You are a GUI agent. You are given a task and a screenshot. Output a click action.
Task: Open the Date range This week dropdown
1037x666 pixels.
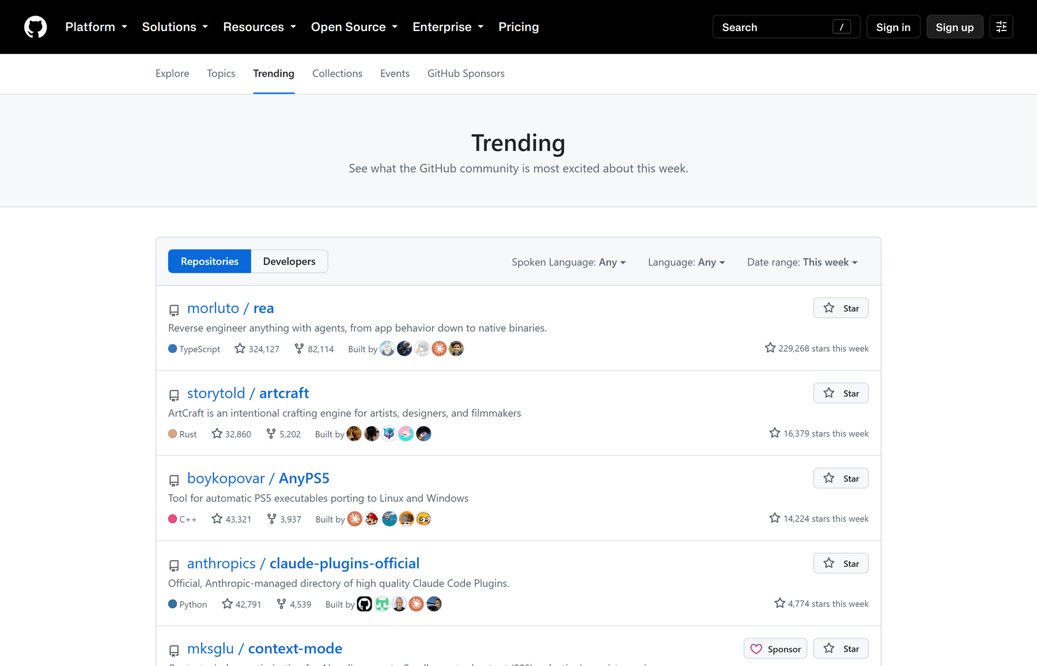(x=803, y=262)
